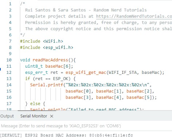Click baseMac[0] argument on line 15
This screenshot has width=172, height=140.
78,91
